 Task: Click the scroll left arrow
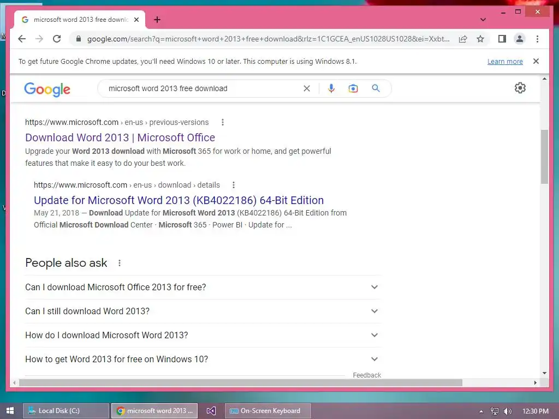(14, 382)
